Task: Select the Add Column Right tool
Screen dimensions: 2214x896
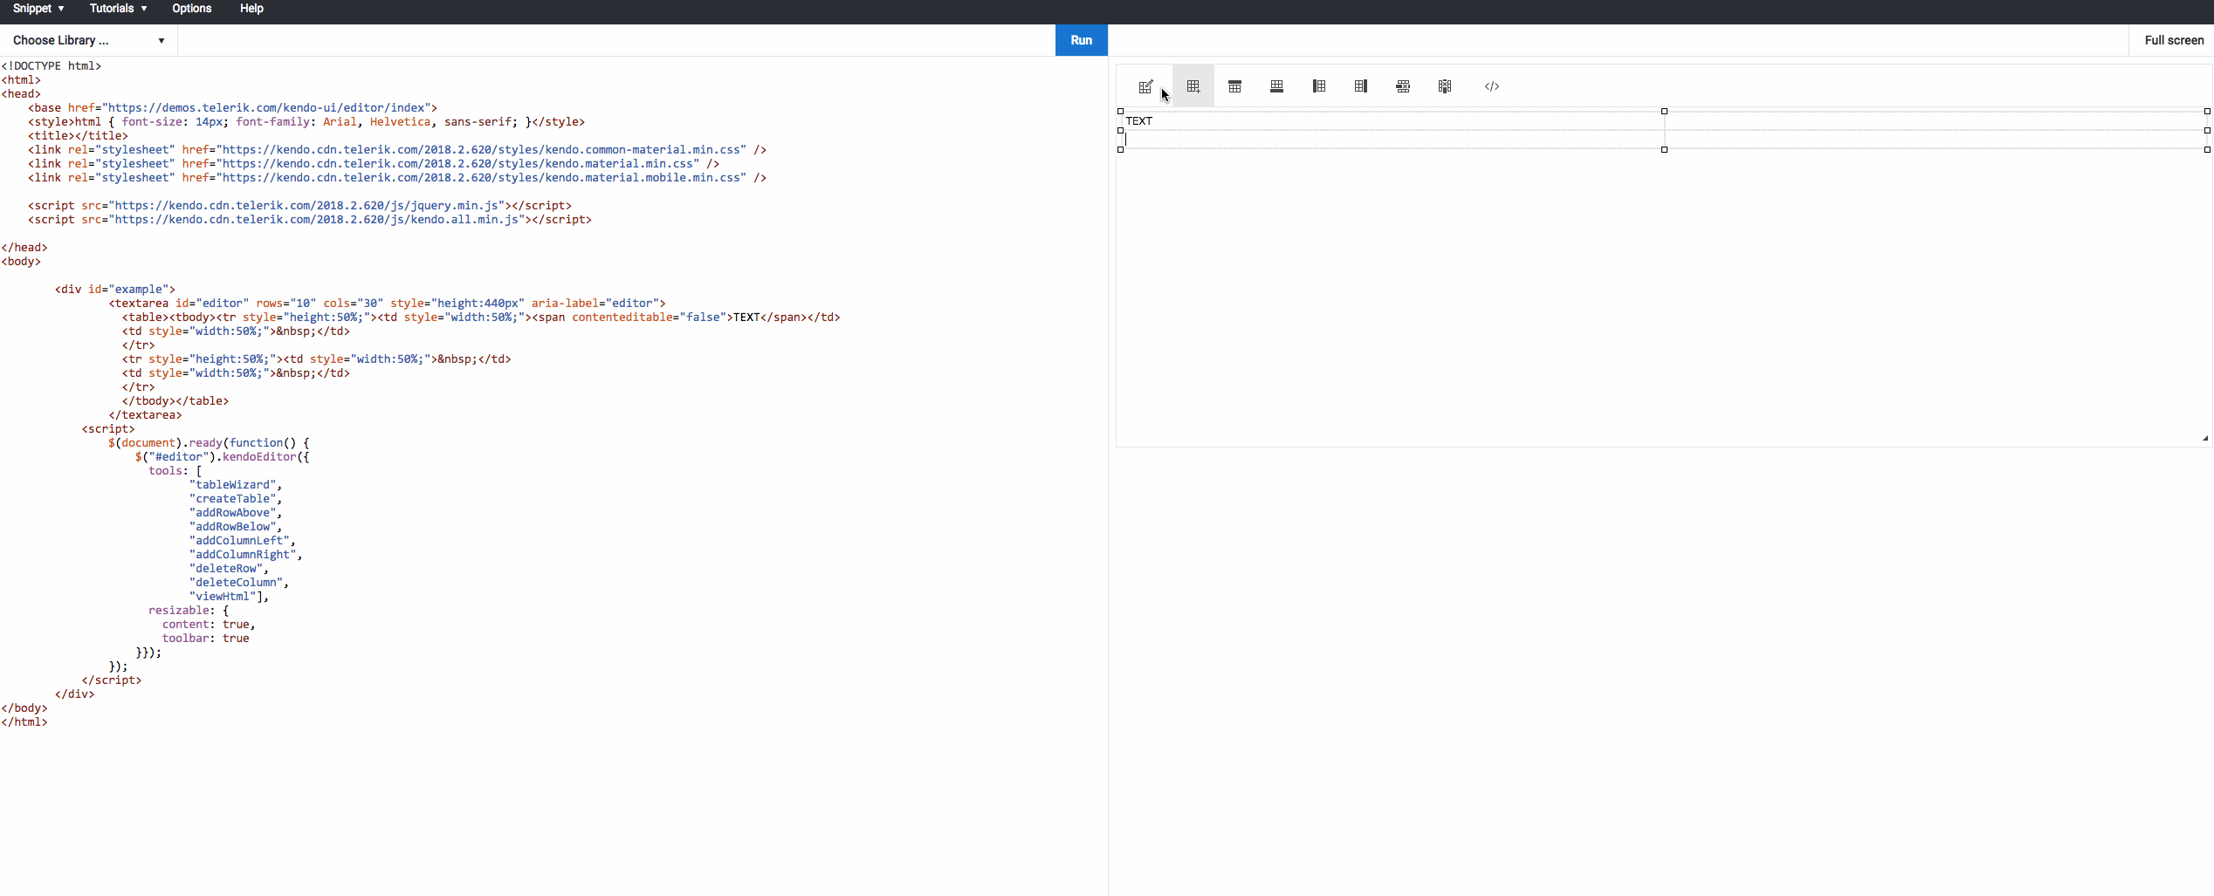Action: (1360, 85)
